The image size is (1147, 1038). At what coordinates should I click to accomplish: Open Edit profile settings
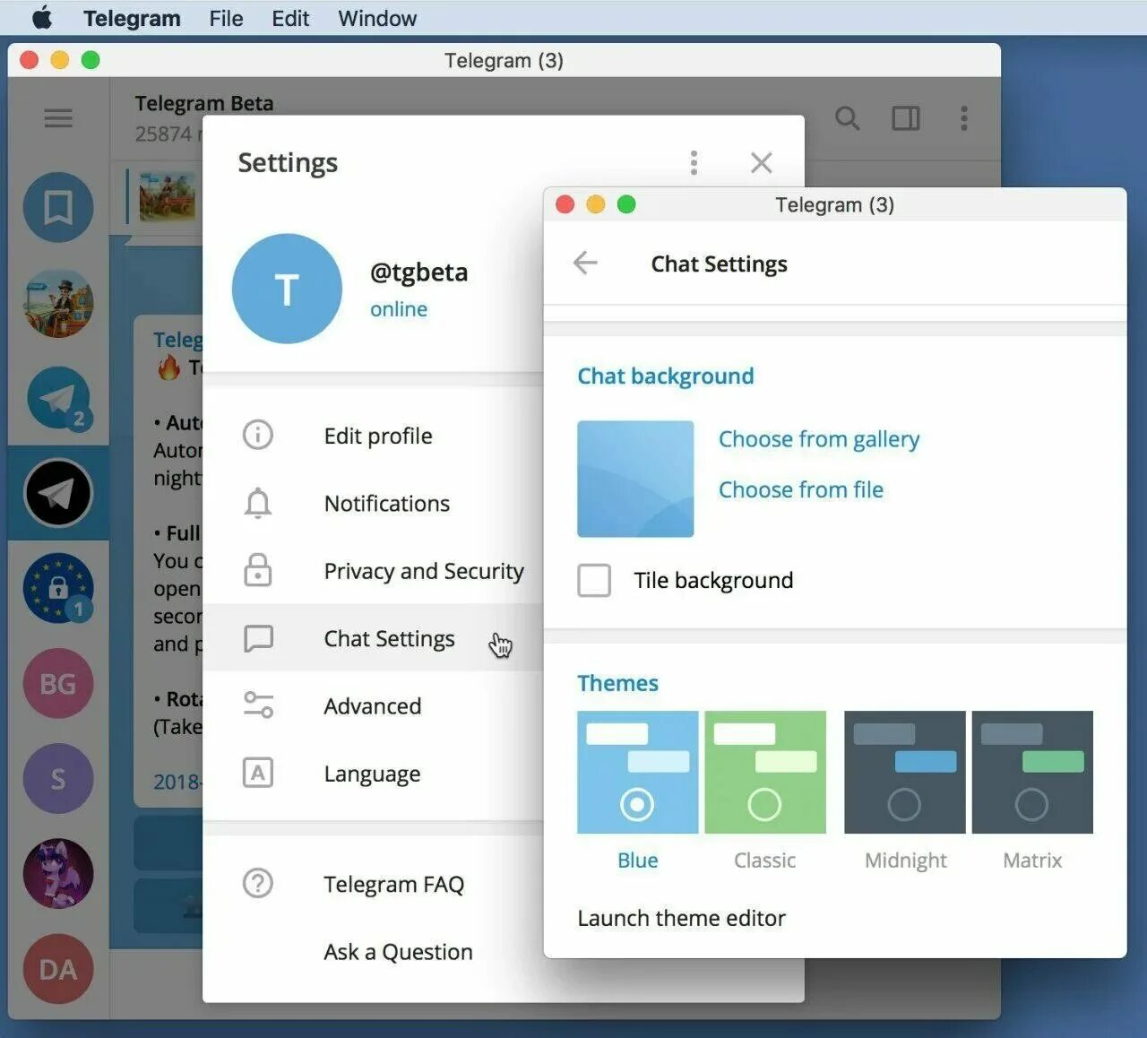pyautogui.click(x=373, y=436)
